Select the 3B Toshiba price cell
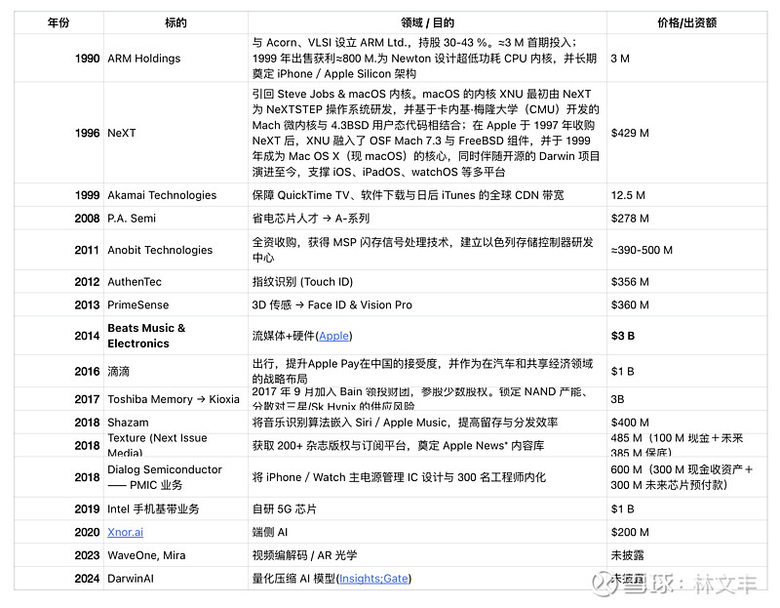 687,399
